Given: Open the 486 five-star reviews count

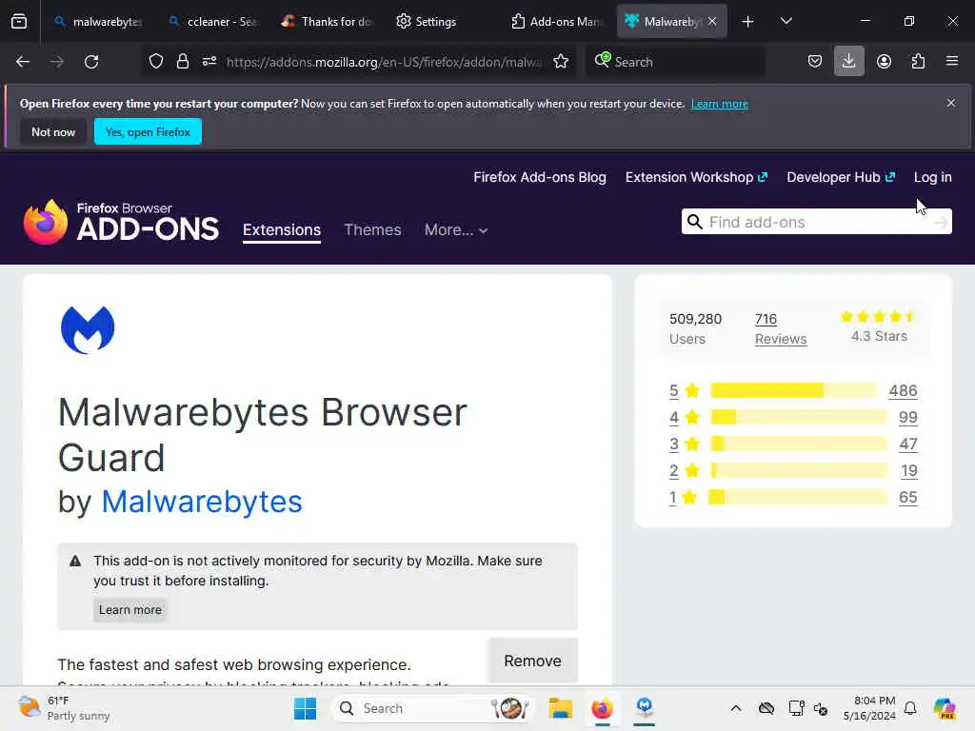Looking at the screenshot, I should [x=903, y=390].
